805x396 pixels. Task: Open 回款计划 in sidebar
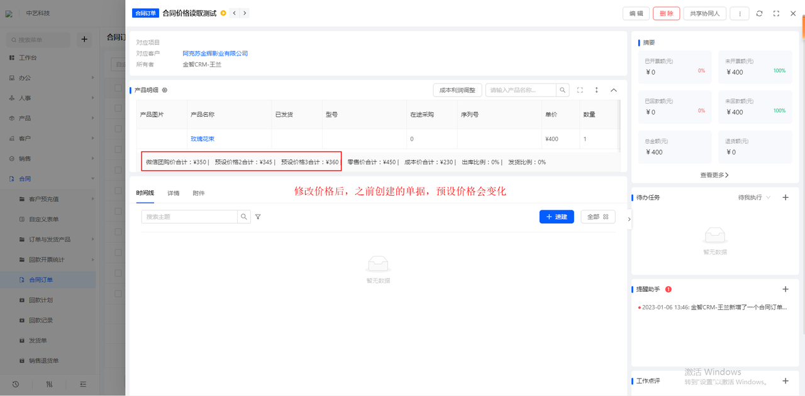point(48,300)
